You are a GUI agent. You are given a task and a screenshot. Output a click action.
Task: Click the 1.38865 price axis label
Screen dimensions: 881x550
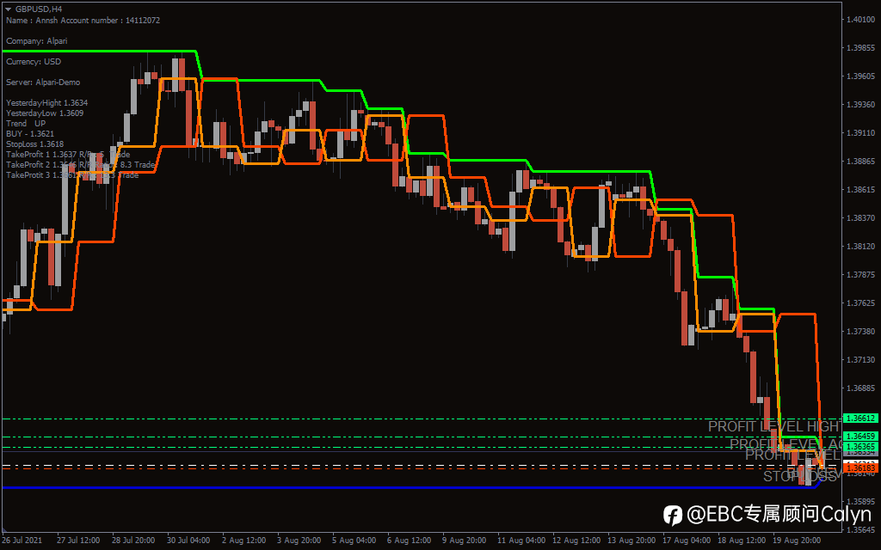point(860,161)
